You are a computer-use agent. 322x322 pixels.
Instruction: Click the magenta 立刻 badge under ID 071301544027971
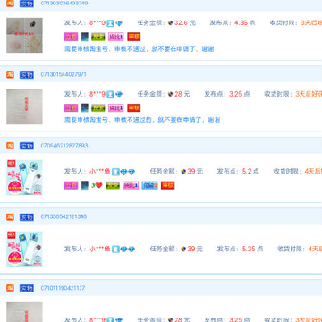click(x=71, y=108)
